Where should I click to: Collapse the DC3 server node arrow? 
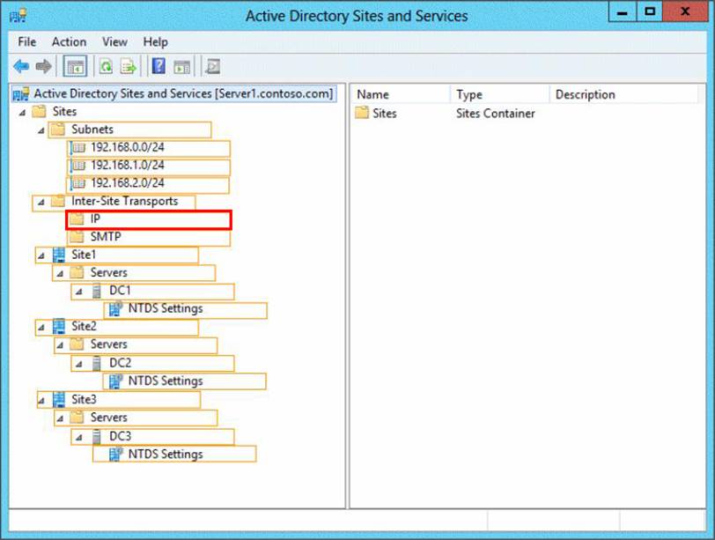pyautogui.click(x=77, y=436)
